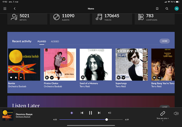The width and height of the screenshot is (182, 127).
Task: Click Tidal icon on Pirates Choice cover
Action: click(52, 77)
